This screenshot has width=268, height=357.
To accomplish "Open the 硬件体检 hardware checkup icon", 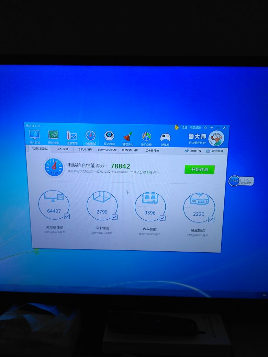I will click(x=35, y=137).
